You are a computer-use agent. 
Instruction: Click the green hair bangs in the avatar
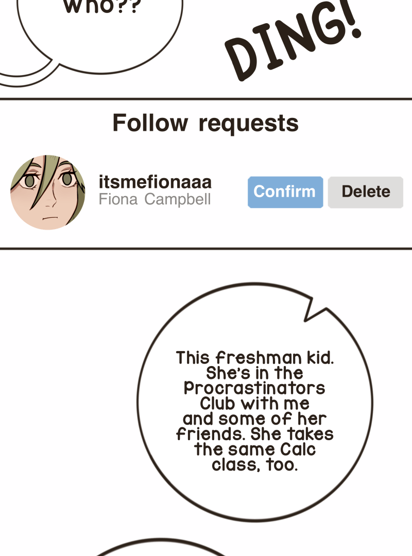(44, 177)
